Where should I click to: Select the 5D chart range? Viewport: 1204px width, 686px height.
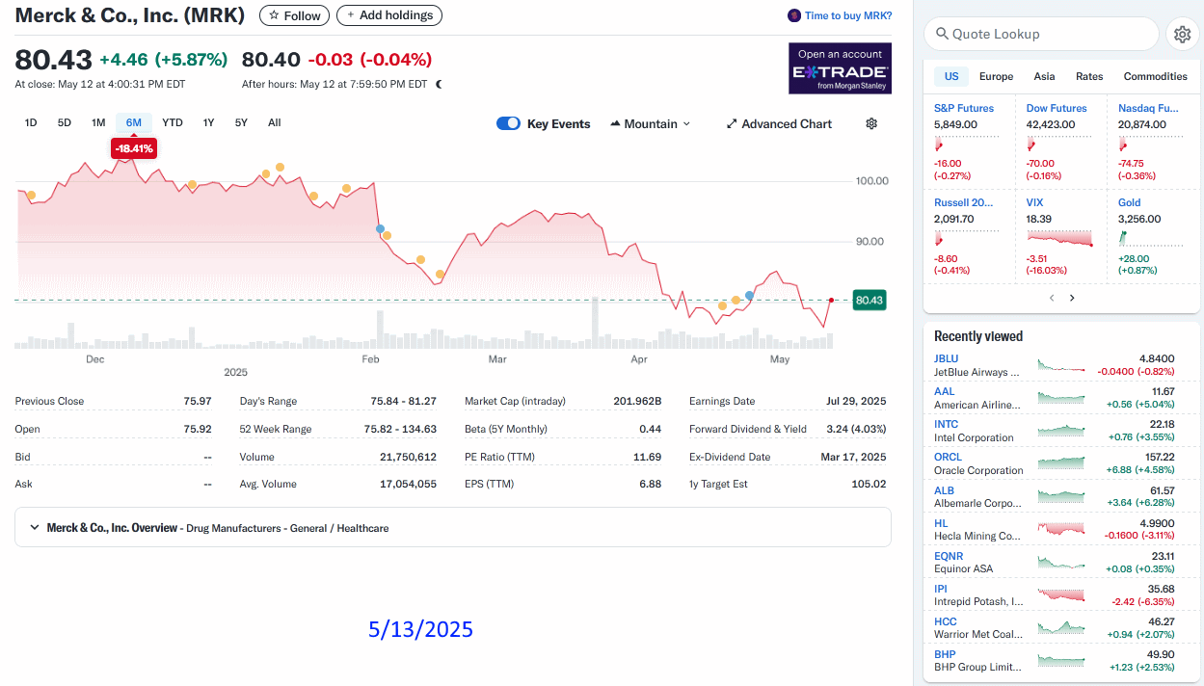[65, 122]
